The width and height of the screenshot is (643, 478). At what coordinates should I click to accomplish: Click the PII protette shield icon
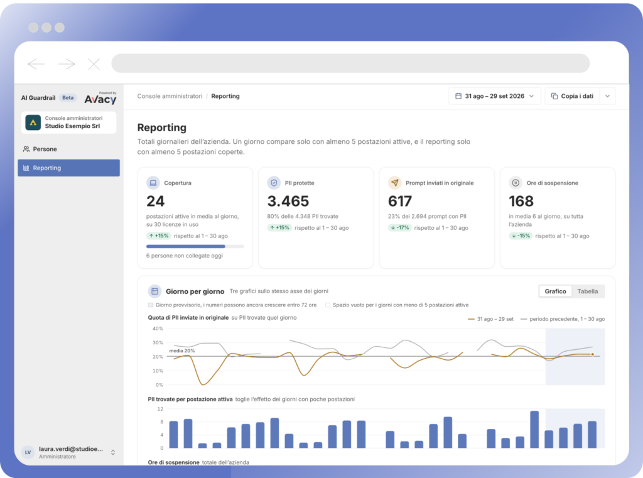[274, 183]
